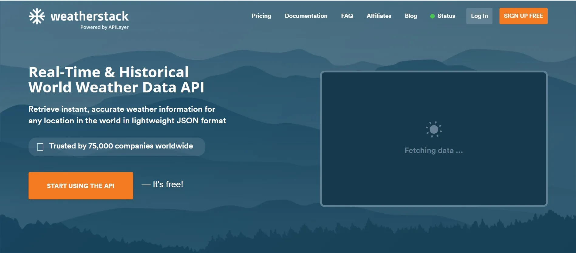Click the loading sun icon in the data panel
The image size is (576, 253).
pos(434,129)
